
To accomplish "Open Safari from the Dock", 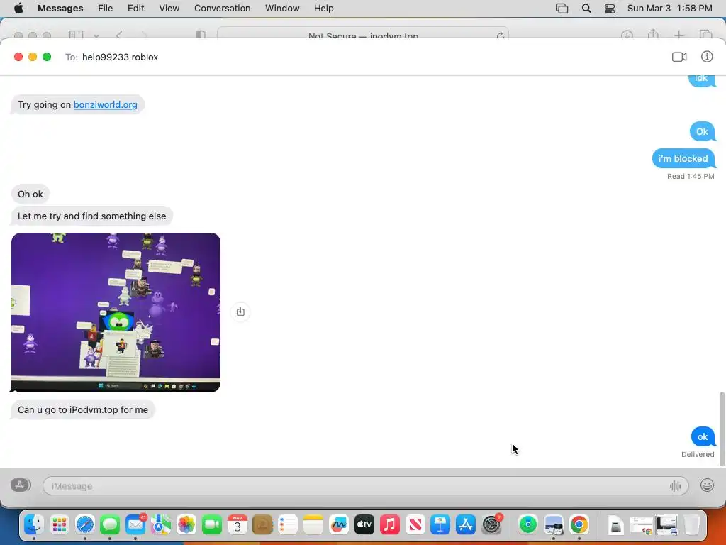I will coord(85,524).
